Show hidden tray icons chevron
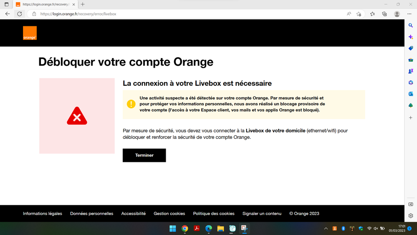This screenshot has width=417, height=235. (x=326, y=228)
